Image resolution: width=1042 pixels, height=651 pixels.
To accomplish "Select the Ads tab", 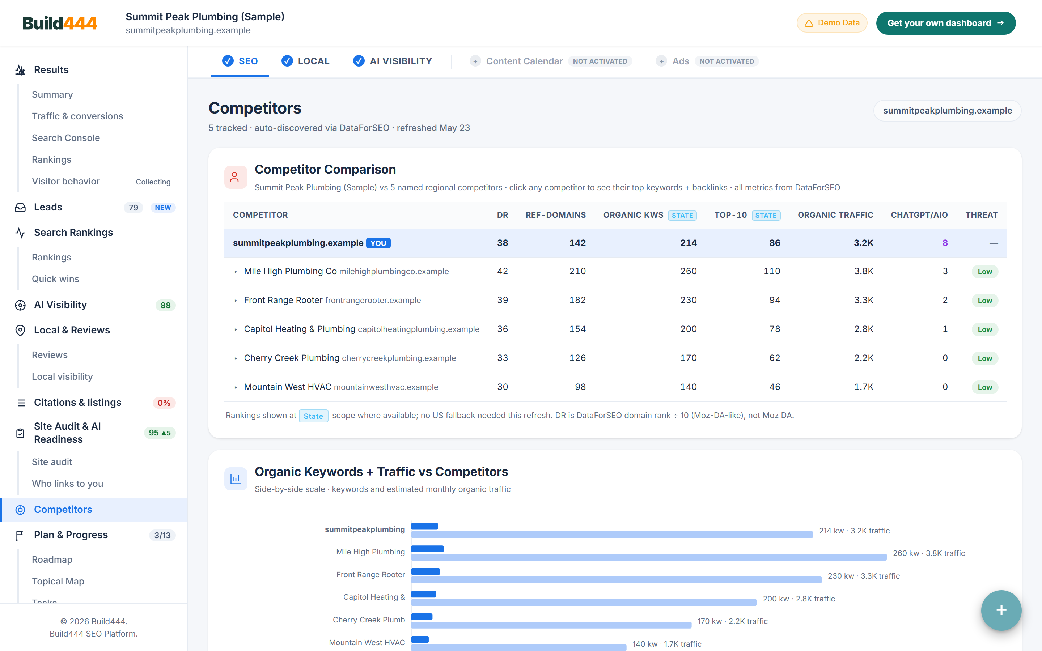I will point(707,61).
